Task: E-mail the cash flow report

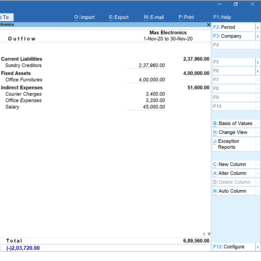Action: (154, 17)
